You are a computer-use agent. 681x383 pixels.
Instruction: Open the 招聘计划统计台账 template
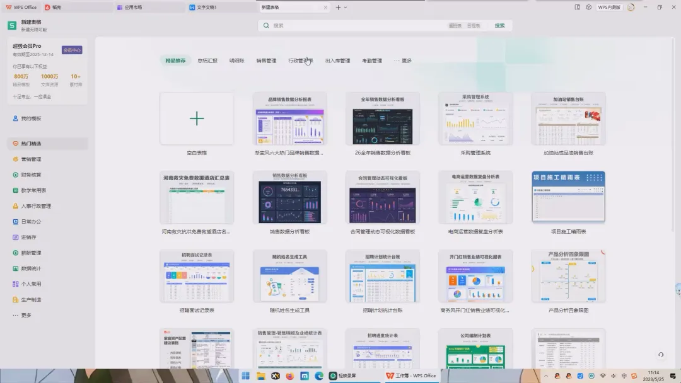click(x=383, y=277)
